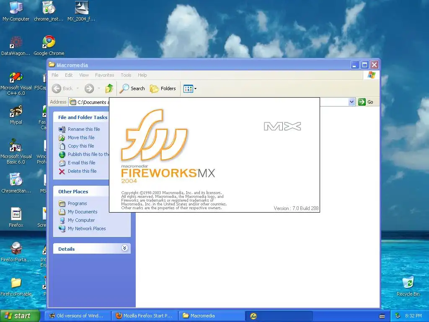Click Move this file task
429x322 pixels.
tap(77, 138)
